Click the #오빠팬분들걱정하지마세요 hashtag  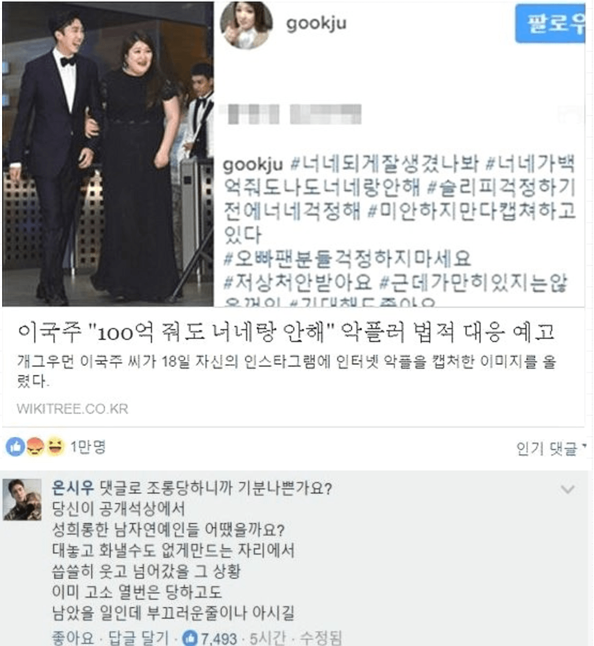(x=347, y=259)
